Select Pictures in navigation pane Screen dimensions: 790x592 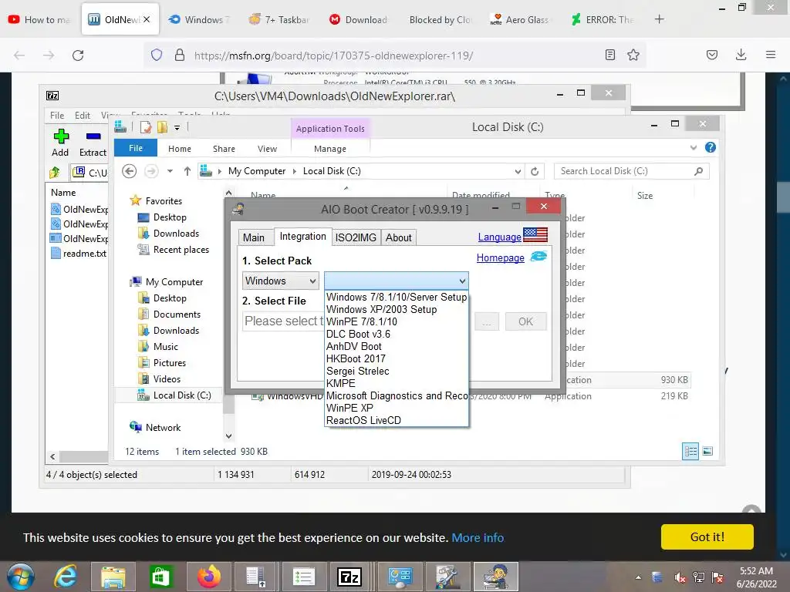(x=162, y=363)
